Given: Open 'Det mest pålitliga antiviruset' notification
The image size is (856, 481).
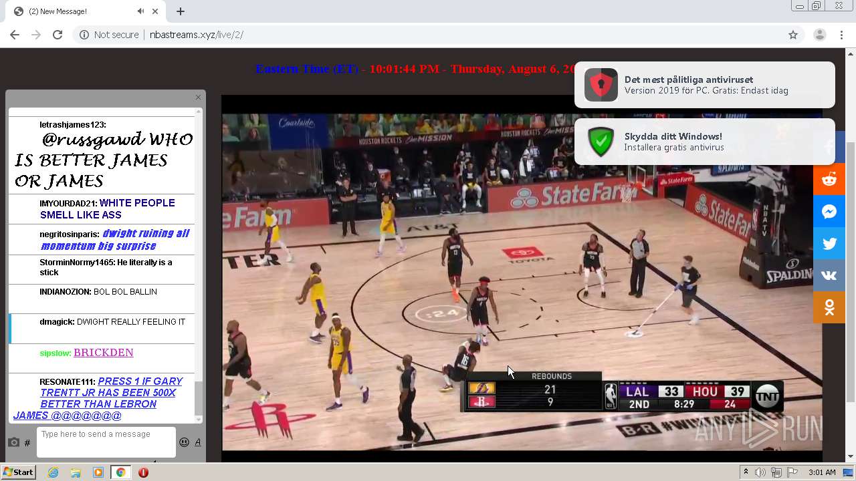Looking at the screenshot, I should click(x=704, y=85).
